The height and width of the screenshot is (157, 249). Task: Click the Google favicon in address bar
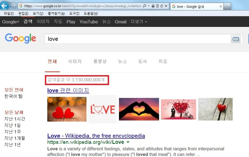point(21,6)
